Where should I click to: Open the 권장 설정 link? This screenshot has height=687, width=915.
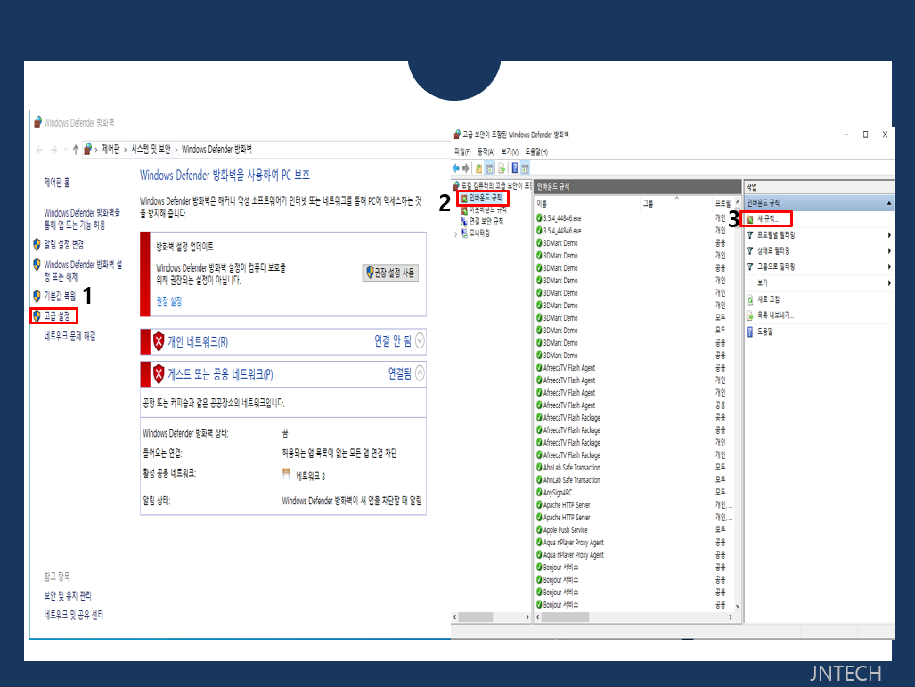[169, 301]
